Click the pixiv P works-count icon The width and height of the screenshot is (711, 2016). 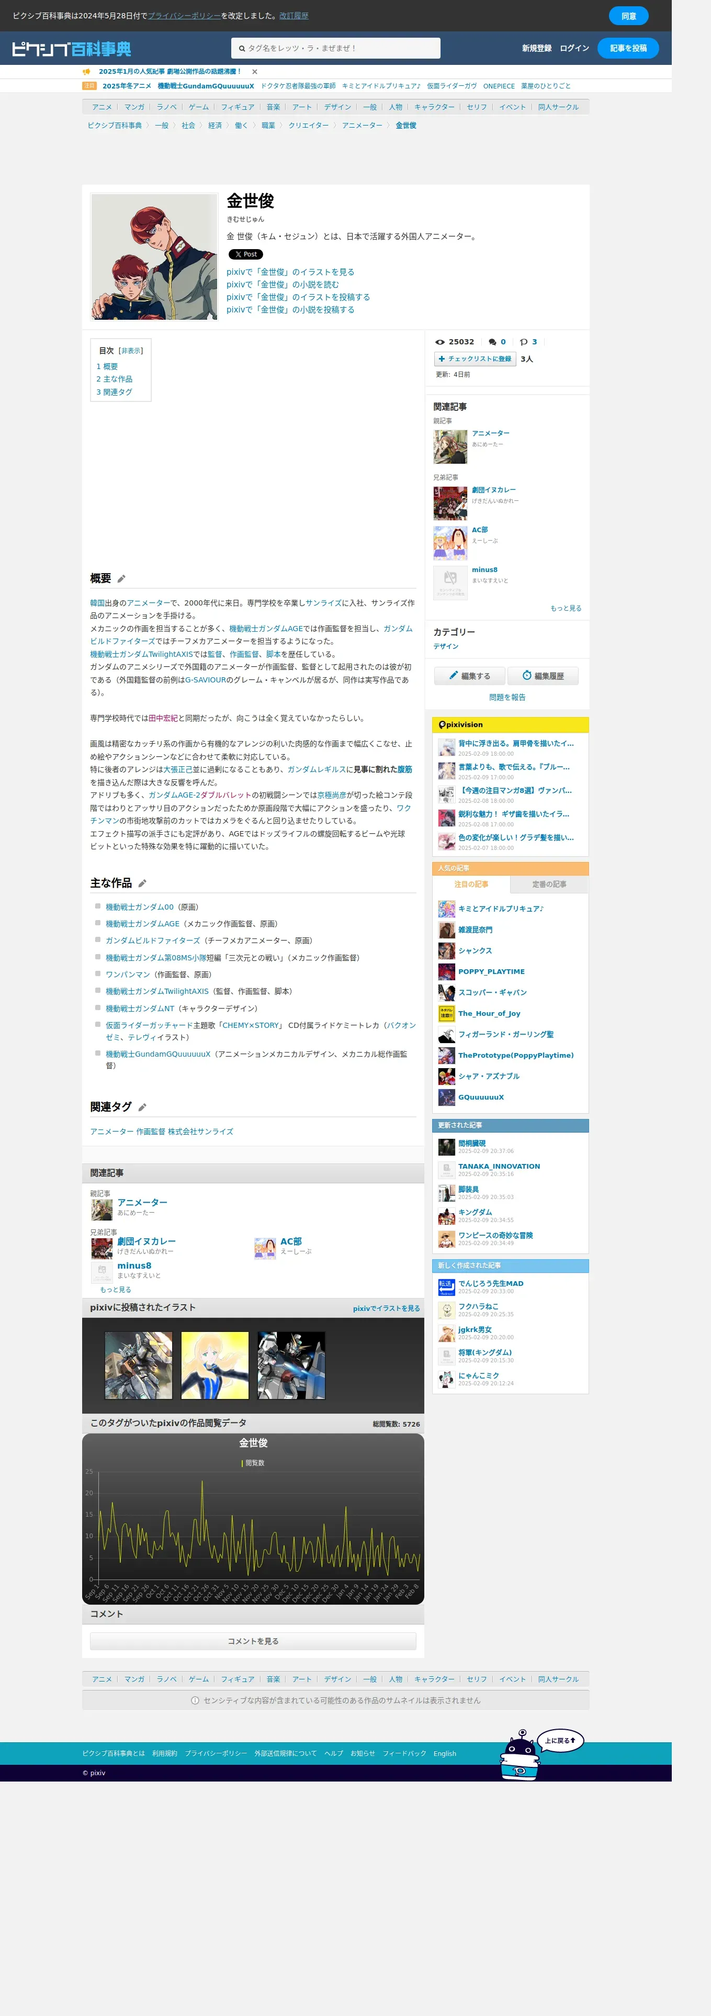click(x=523, y=342)
